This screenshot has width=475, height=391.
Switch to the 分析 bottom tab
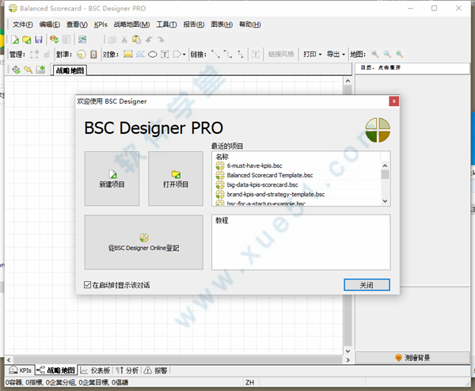point(127,370)
